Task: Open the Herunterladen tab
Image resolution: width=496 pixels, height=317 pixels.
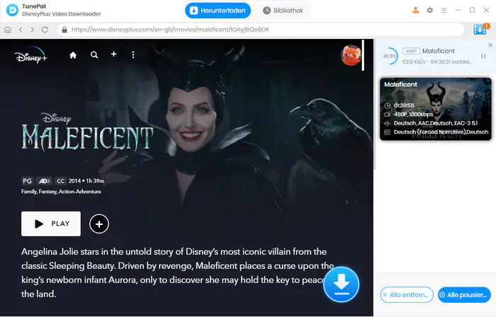Action: tap(218, 11)
